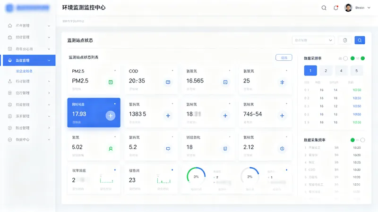This screenshot has width=378, height=212.
Task: Switch to frequency tab 5
Action: [x=357, y=71]
